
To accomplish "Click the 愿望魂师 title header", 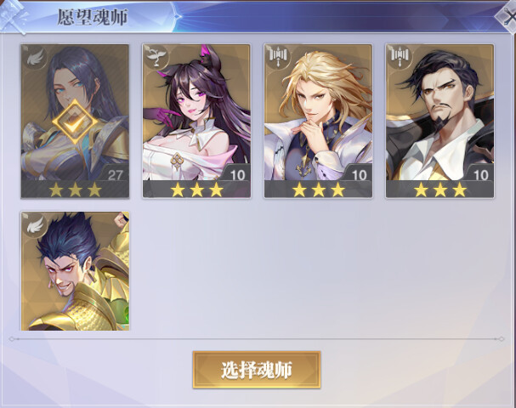I will tap(92, 17).
